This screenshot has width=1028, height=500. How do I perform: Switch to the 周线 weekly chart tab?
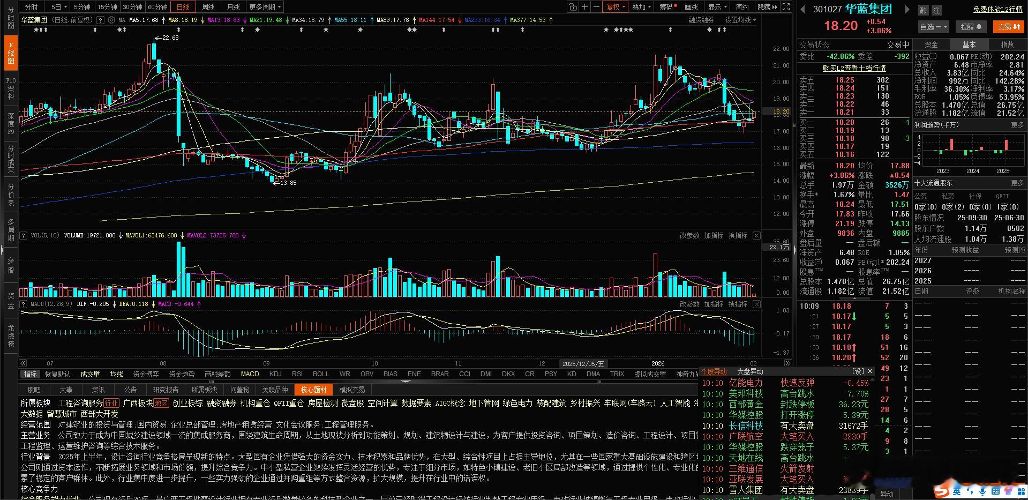(208, 6)
